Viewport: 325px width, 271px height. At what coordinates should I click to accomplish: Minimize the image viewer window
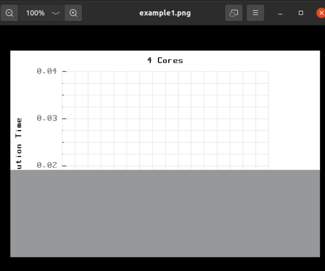[x=280, y=13]
